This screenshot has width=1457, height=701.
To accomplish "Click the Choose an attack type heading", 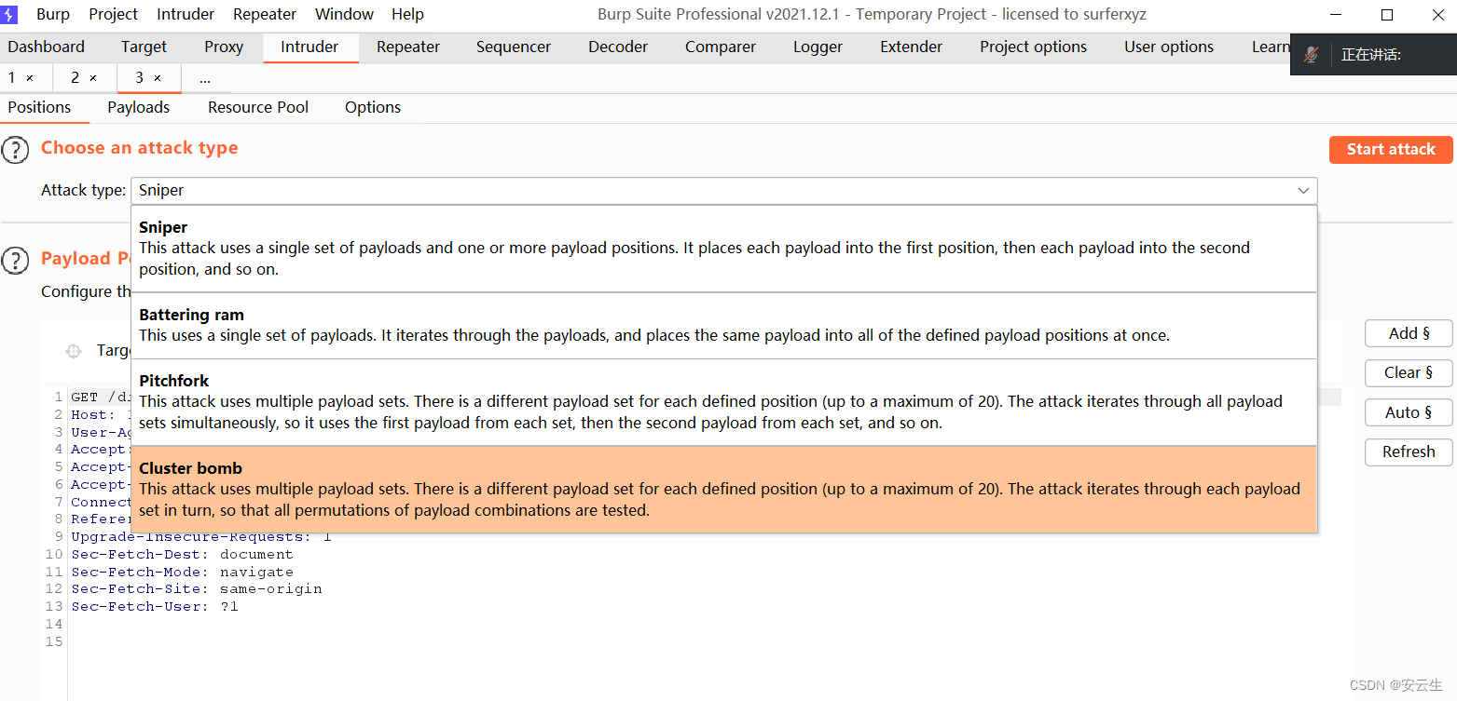I will pyautogui.click(x=140, y=148).
